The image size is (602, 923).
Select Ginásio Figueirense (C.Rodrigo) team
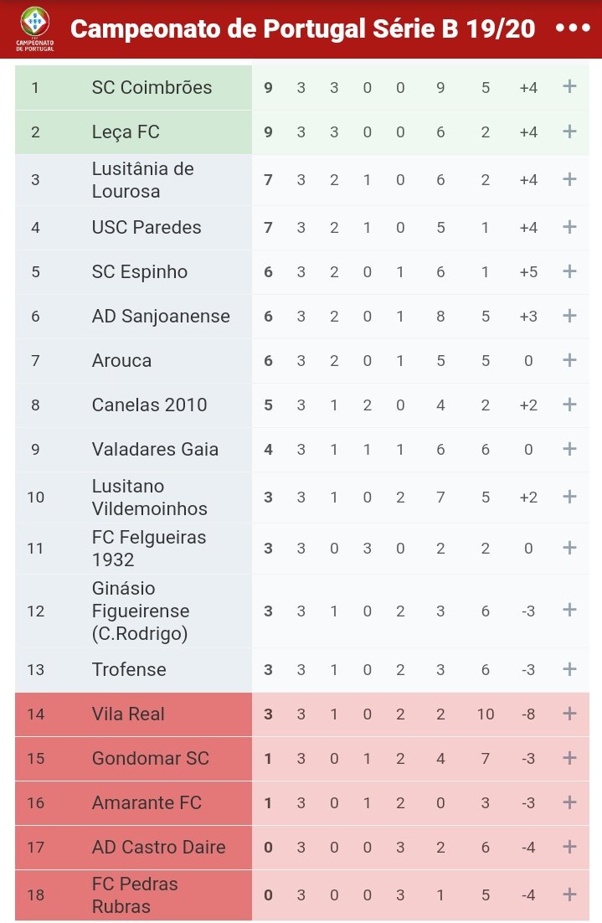pos(141,611)
